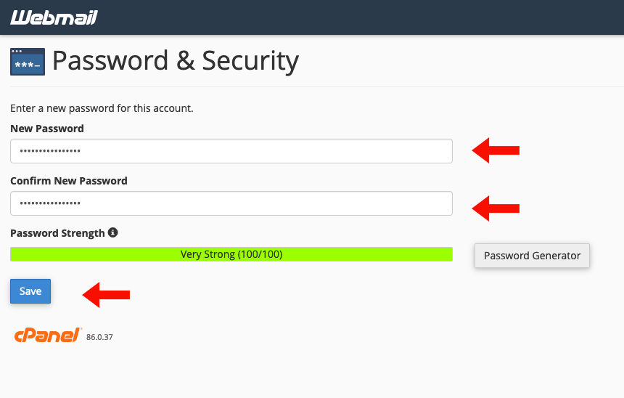Click the divider line below the page heading
The width and height of the screenshot is (624, 398).
click(x=312, y=87)
